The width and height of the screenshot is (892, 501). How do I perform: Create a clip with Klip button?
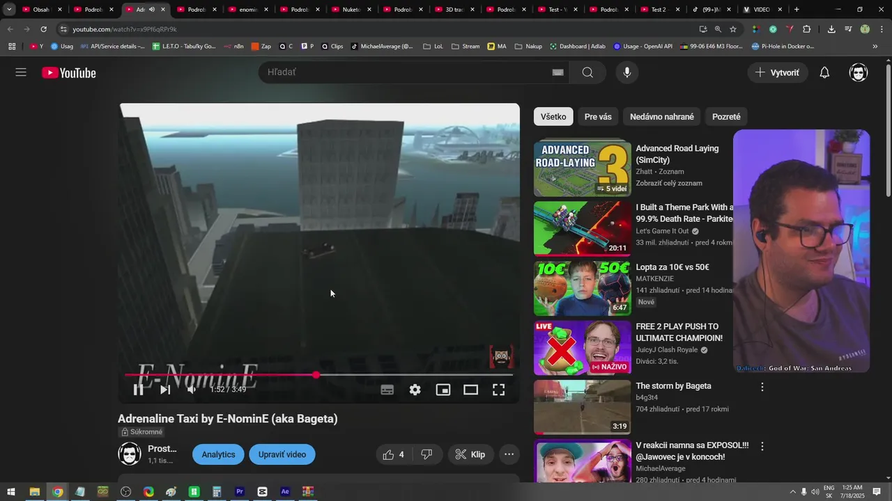(x=470, y=454)
